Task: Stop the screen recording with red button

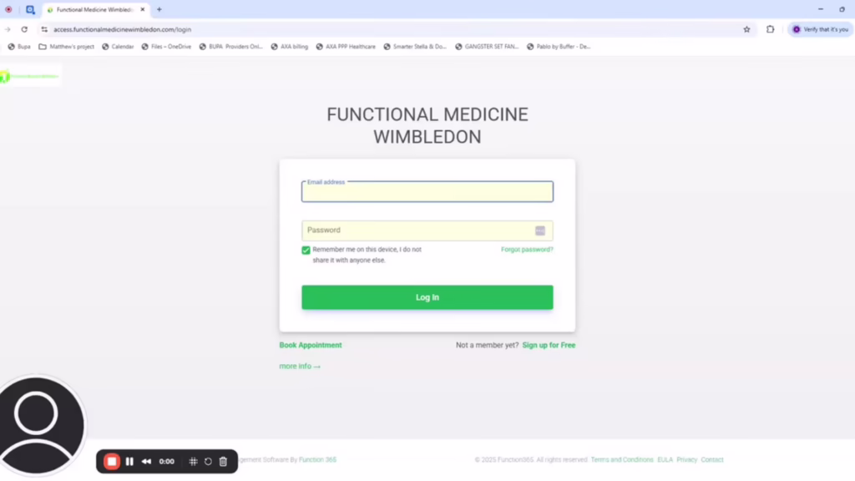Action: point(112,461)
